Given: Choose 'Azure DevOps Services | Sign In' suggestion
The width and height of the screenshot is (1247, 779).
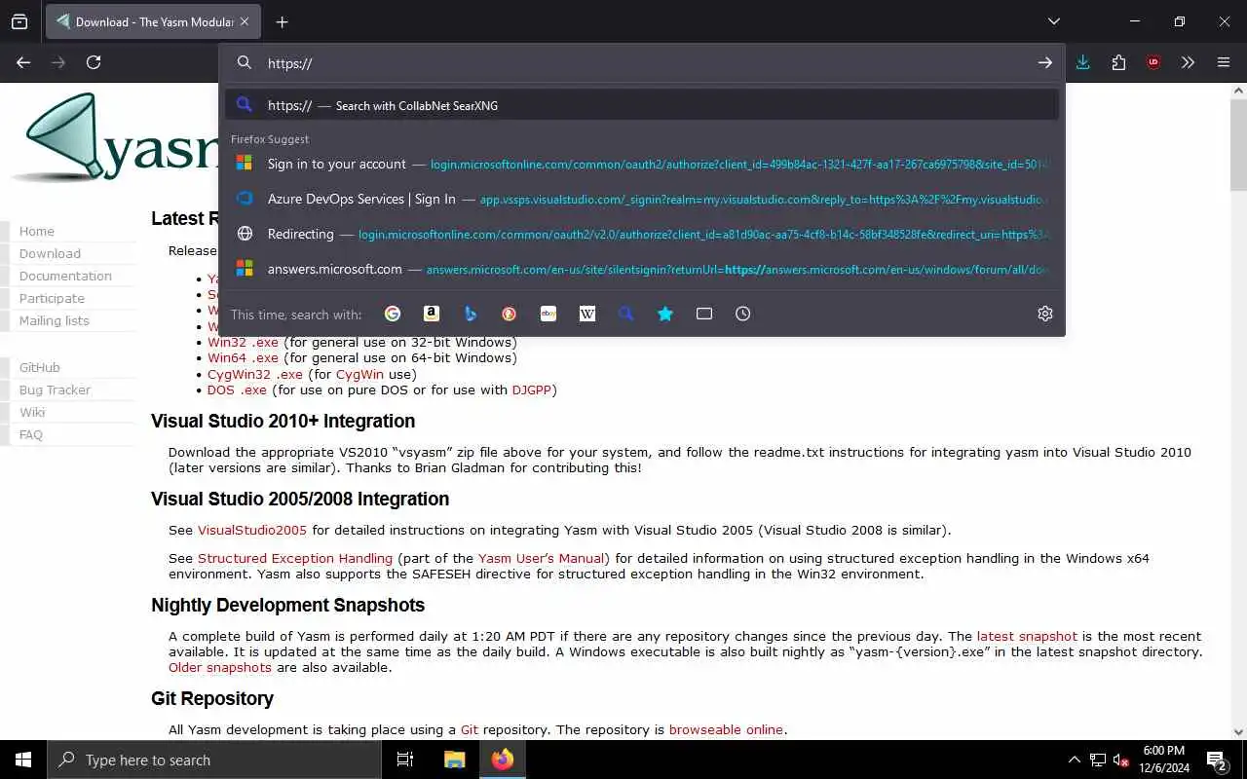Looking at the screenshot, I should [x=642, y=199].
